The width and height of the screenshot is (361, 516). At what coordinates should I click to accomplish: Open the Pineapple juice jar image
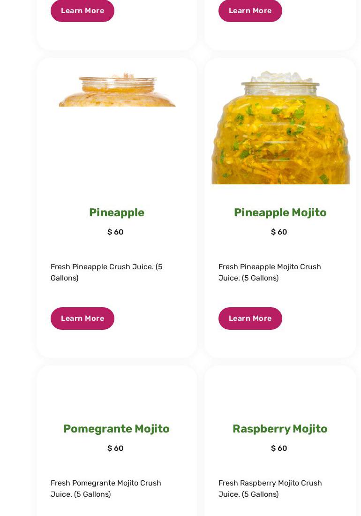pyautogui.click(x=117, y=90)
